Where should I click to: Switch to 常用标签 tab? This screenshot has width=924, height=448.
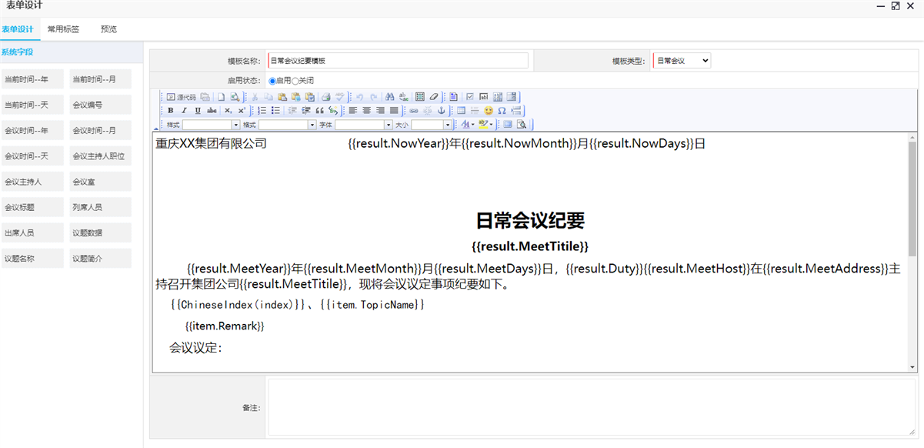63,29
